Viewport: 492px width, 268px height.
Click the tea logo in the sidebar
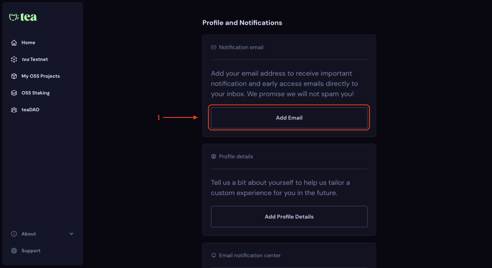pos(23,17)
